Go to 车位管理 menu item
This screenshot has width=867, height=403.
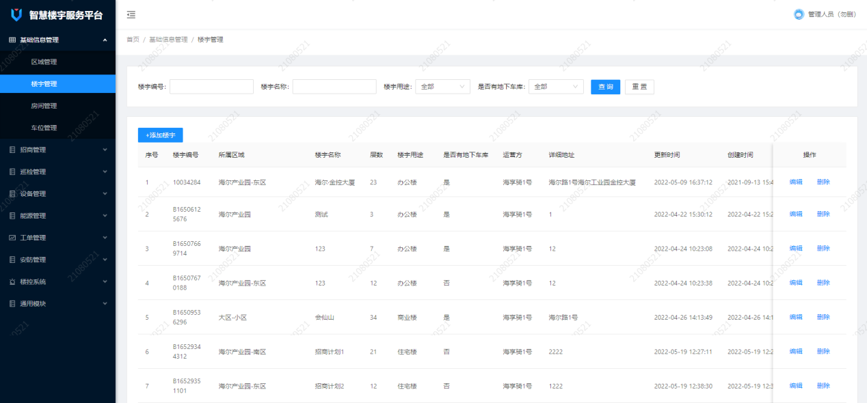pos(44,128)
